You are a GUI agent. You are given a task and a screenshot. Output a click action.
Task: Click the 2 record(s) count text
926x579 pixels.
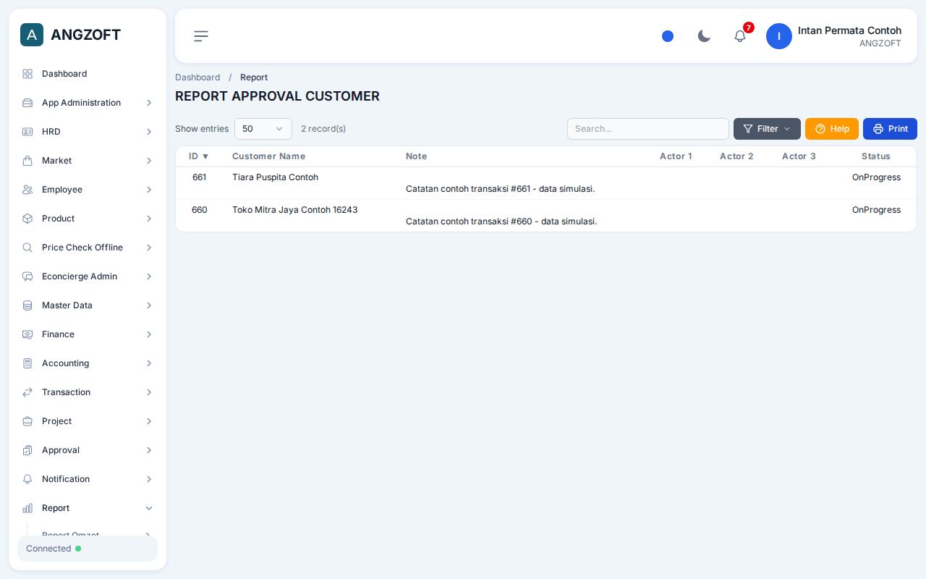[x=323, y=129]
